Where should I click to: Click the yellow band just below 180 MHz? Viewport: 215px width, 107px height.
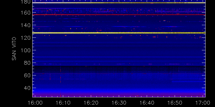pos(119,3)
